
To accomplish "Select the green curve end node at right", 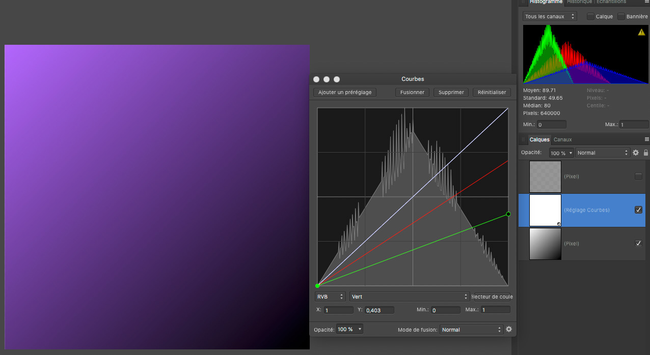I will (508, 214).
